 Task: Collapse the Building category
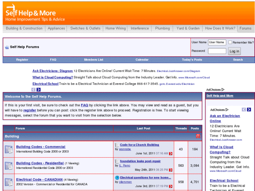[x=198, y=136]
